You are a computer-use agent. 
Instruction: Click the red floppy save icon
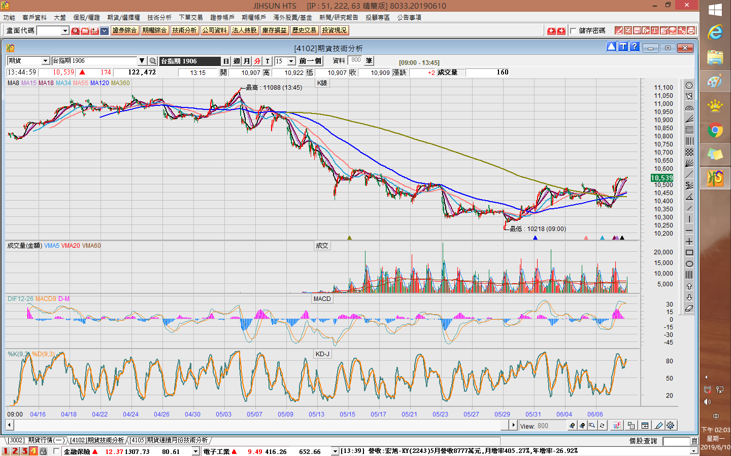pos(637,30)
